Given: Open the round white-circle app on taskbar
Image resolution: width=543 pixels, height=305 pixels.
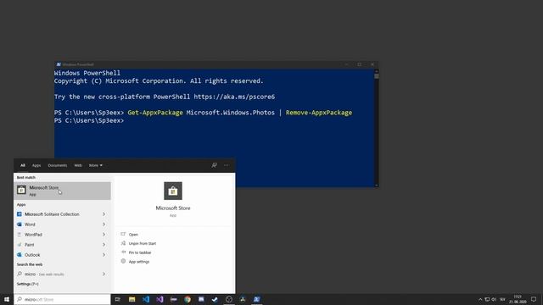Looking at the screenshot, I should [x=229, y=299].
